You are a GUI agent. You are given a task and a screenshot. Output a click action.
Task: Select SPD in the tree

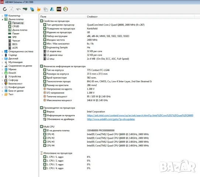14,37
